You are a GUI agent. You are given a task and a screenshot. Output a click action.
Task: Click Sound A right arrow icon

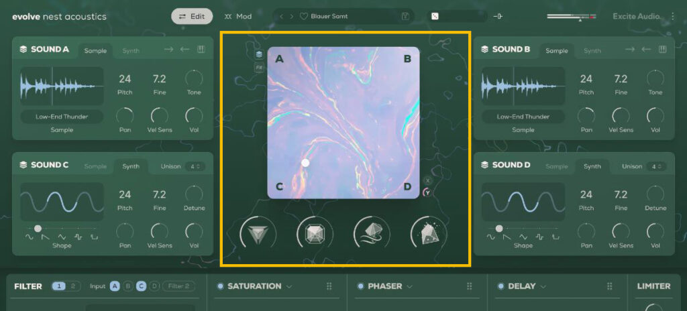click(168, 50)
